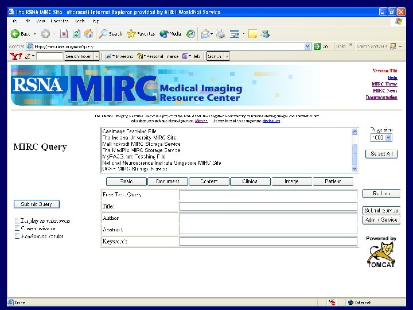The height and width of the screenshot is (310, 413).
Task: Click the Yahoo Y! logo icon
Action: 16,56
